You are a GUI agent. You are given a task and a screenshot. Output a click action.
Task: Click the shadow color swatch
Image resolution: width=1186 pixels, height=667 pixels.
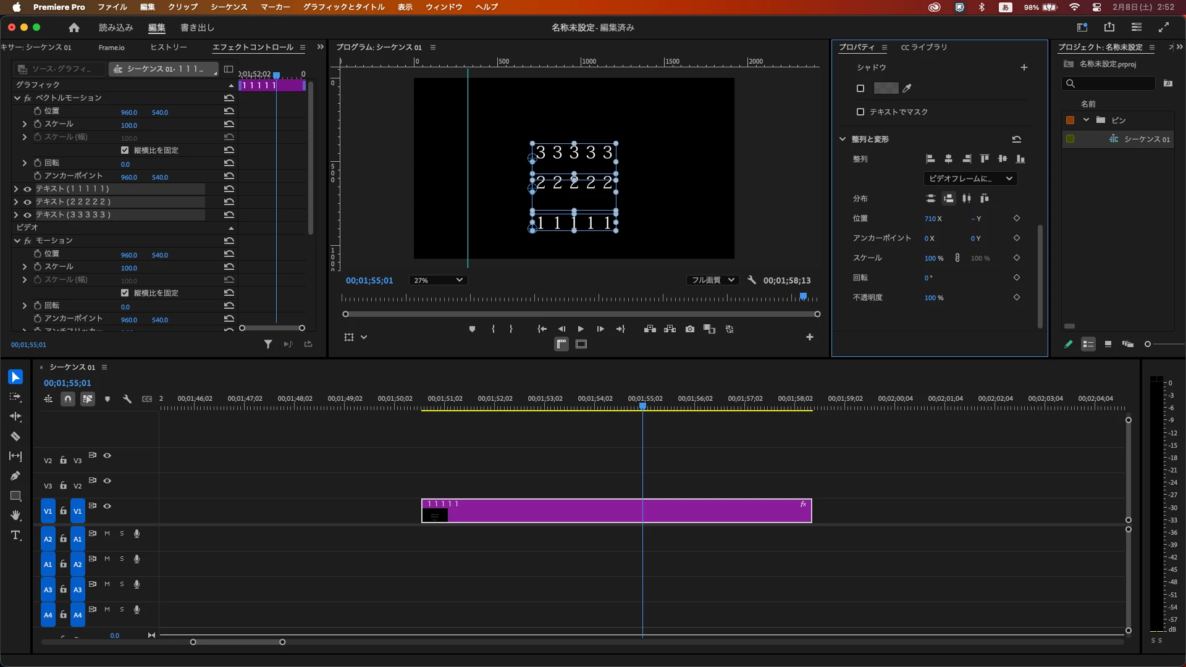[886, 88]
